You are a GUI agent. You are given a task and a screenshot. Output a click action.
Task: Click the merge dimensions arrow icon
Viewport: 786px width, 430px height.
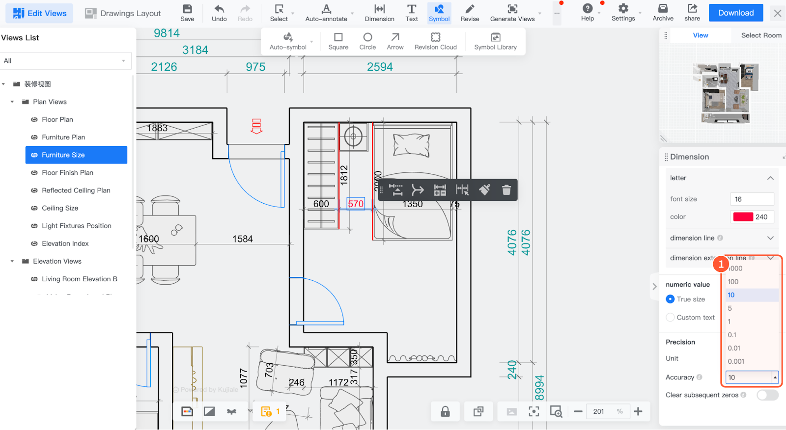coord(418,189)
